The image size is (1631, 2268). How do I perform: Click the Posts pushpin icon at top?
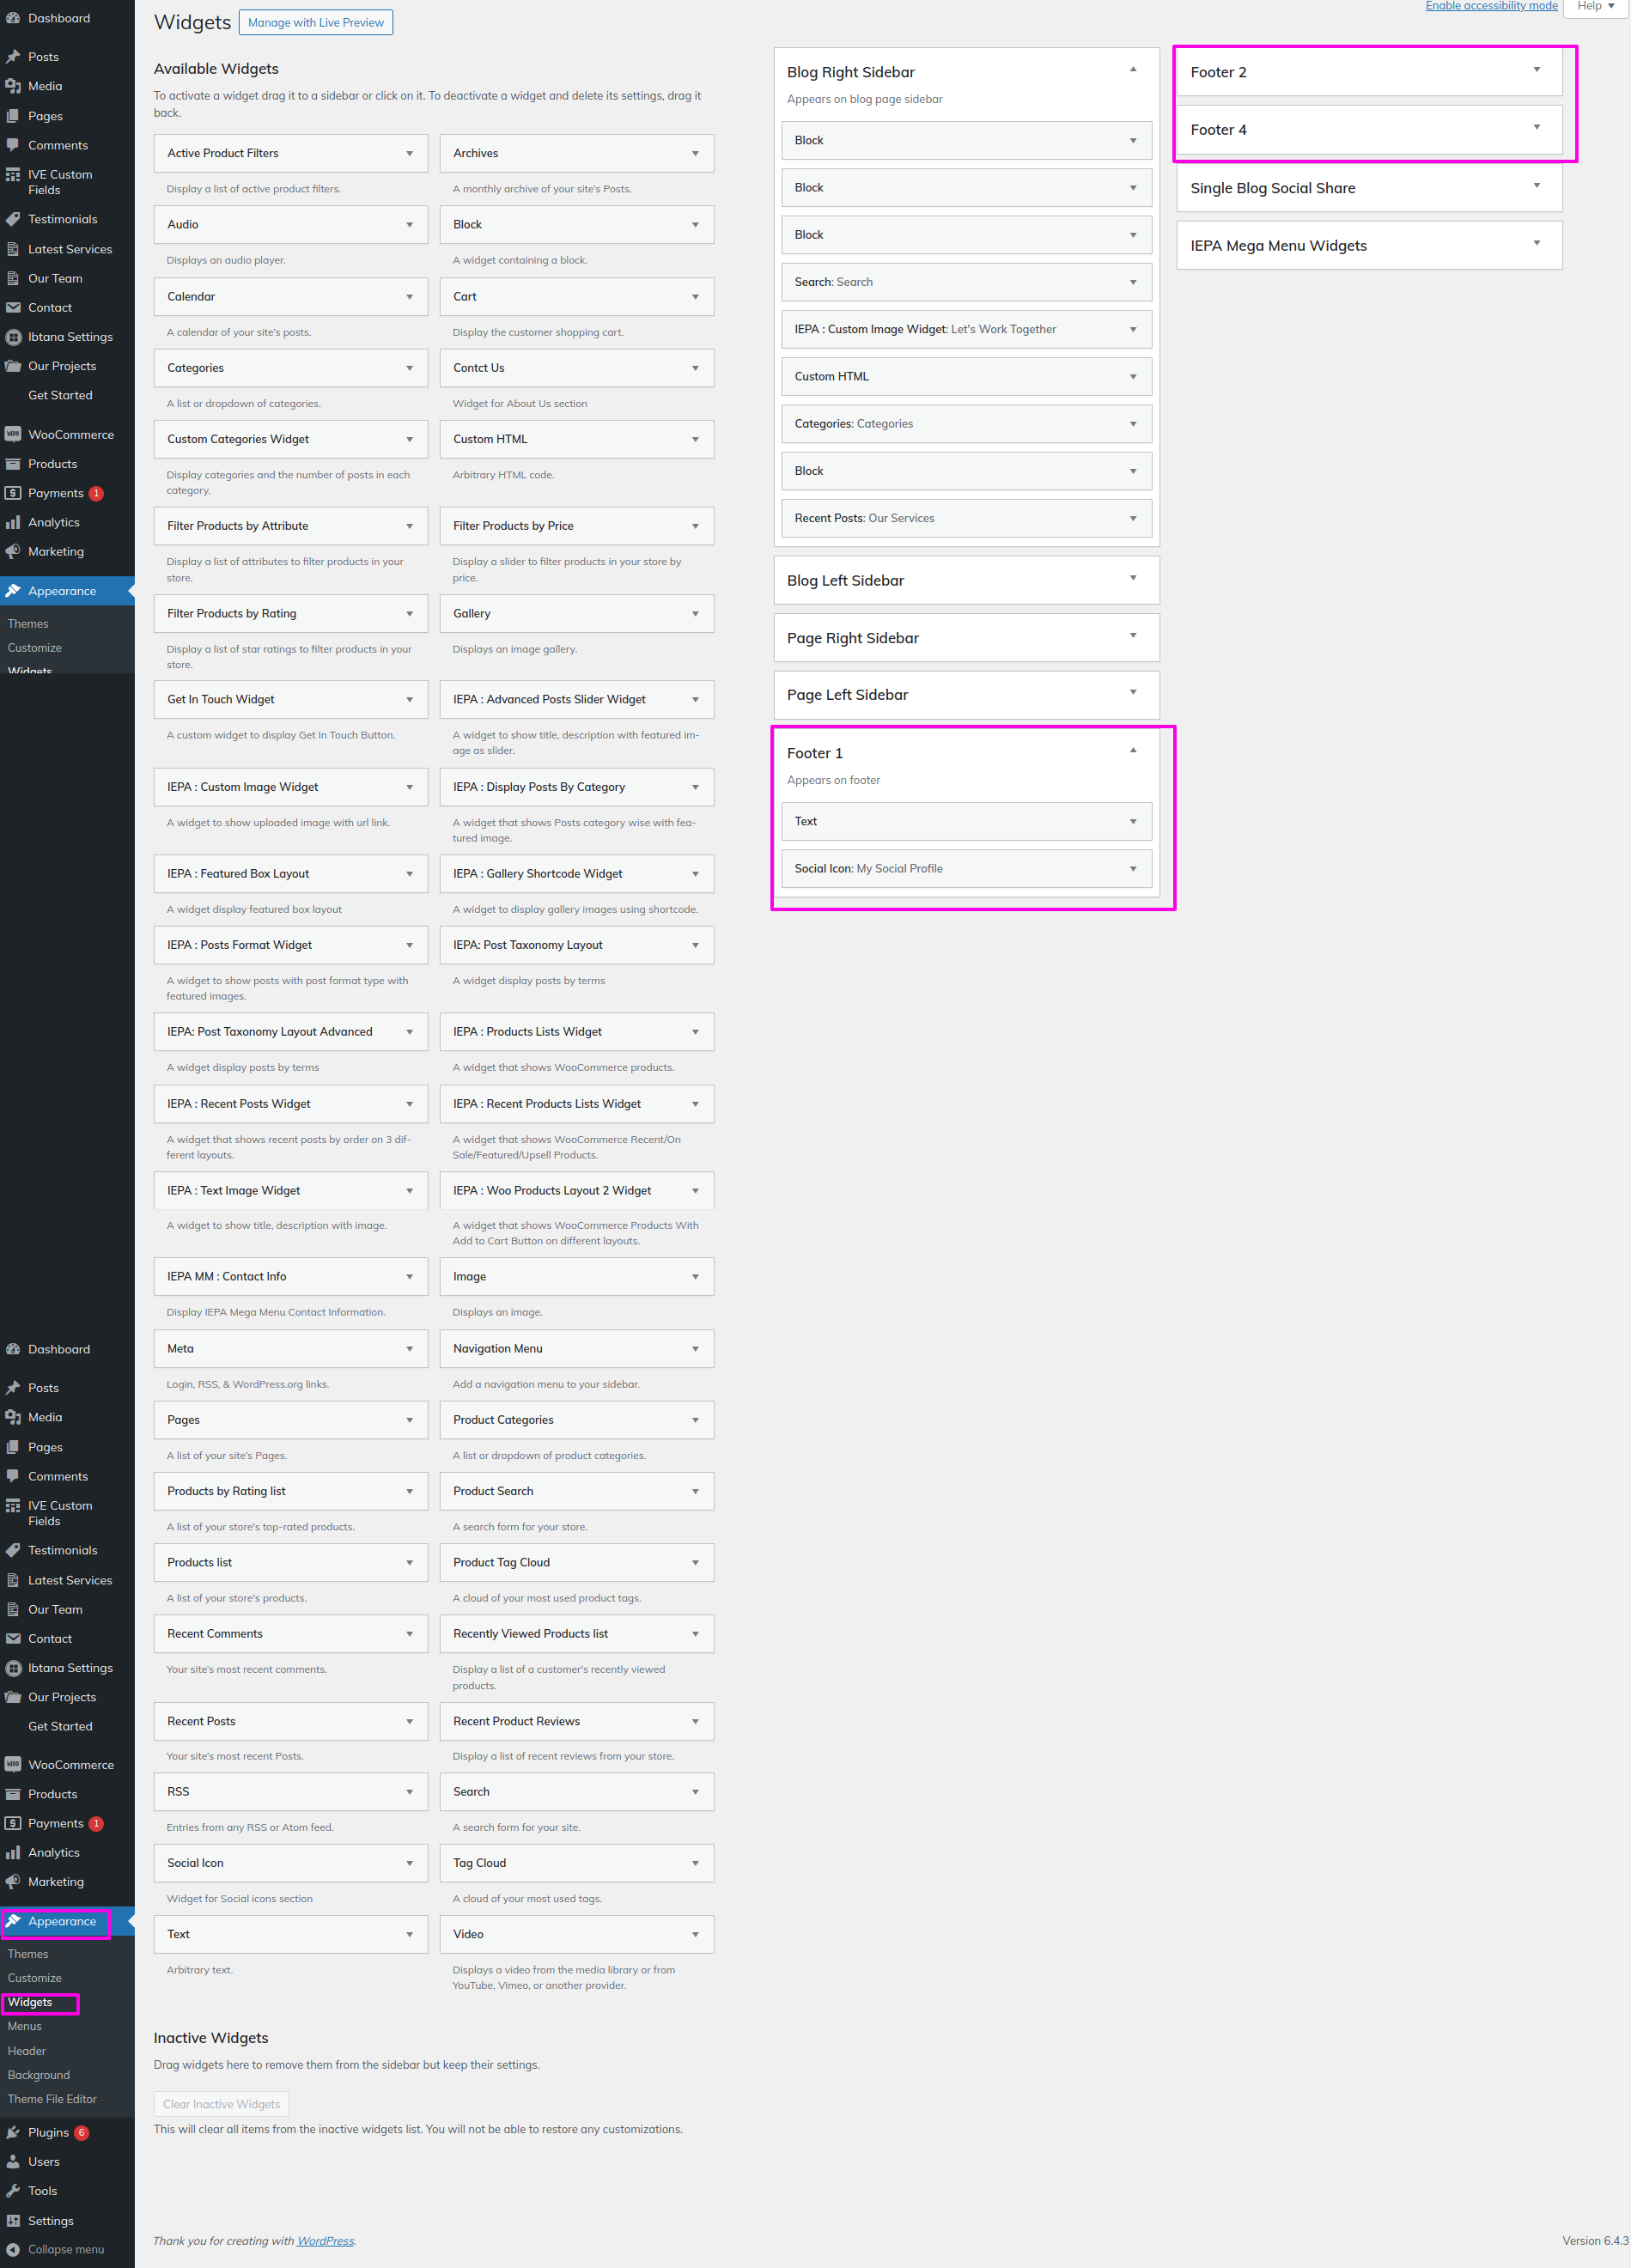click(x=13, y=57)
